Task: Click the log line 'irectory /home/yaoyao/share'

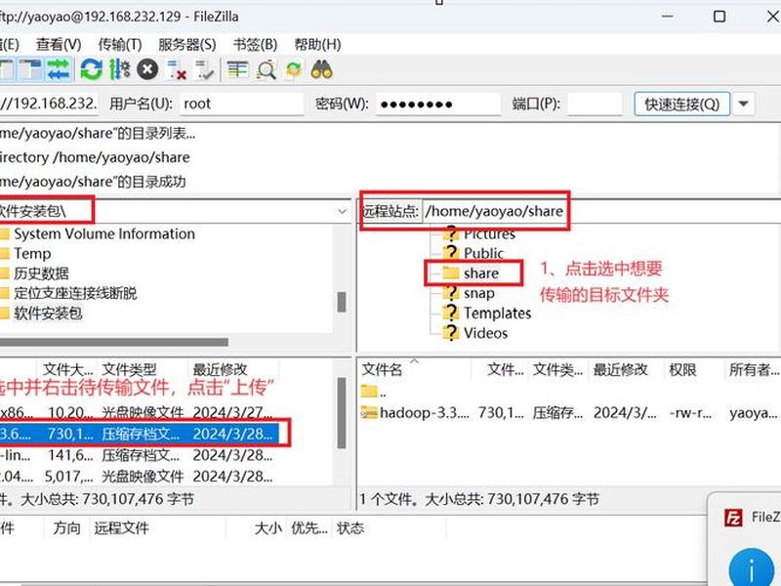Action: coord(95,157)
